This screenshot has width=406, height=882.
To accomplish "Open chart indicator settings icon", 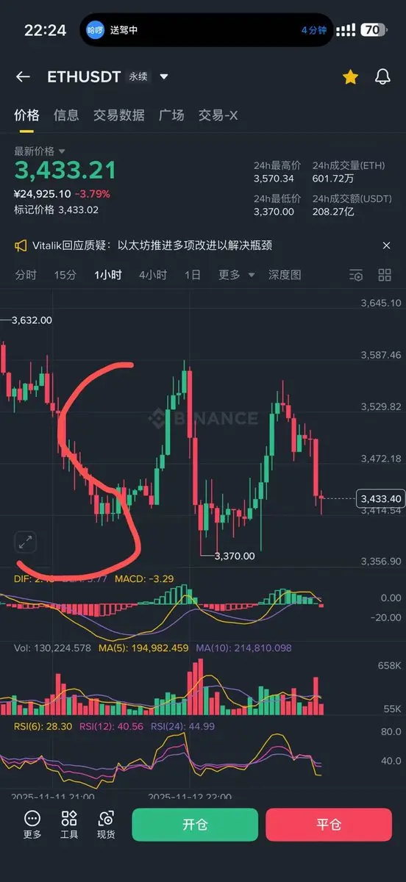I will 356,275.
